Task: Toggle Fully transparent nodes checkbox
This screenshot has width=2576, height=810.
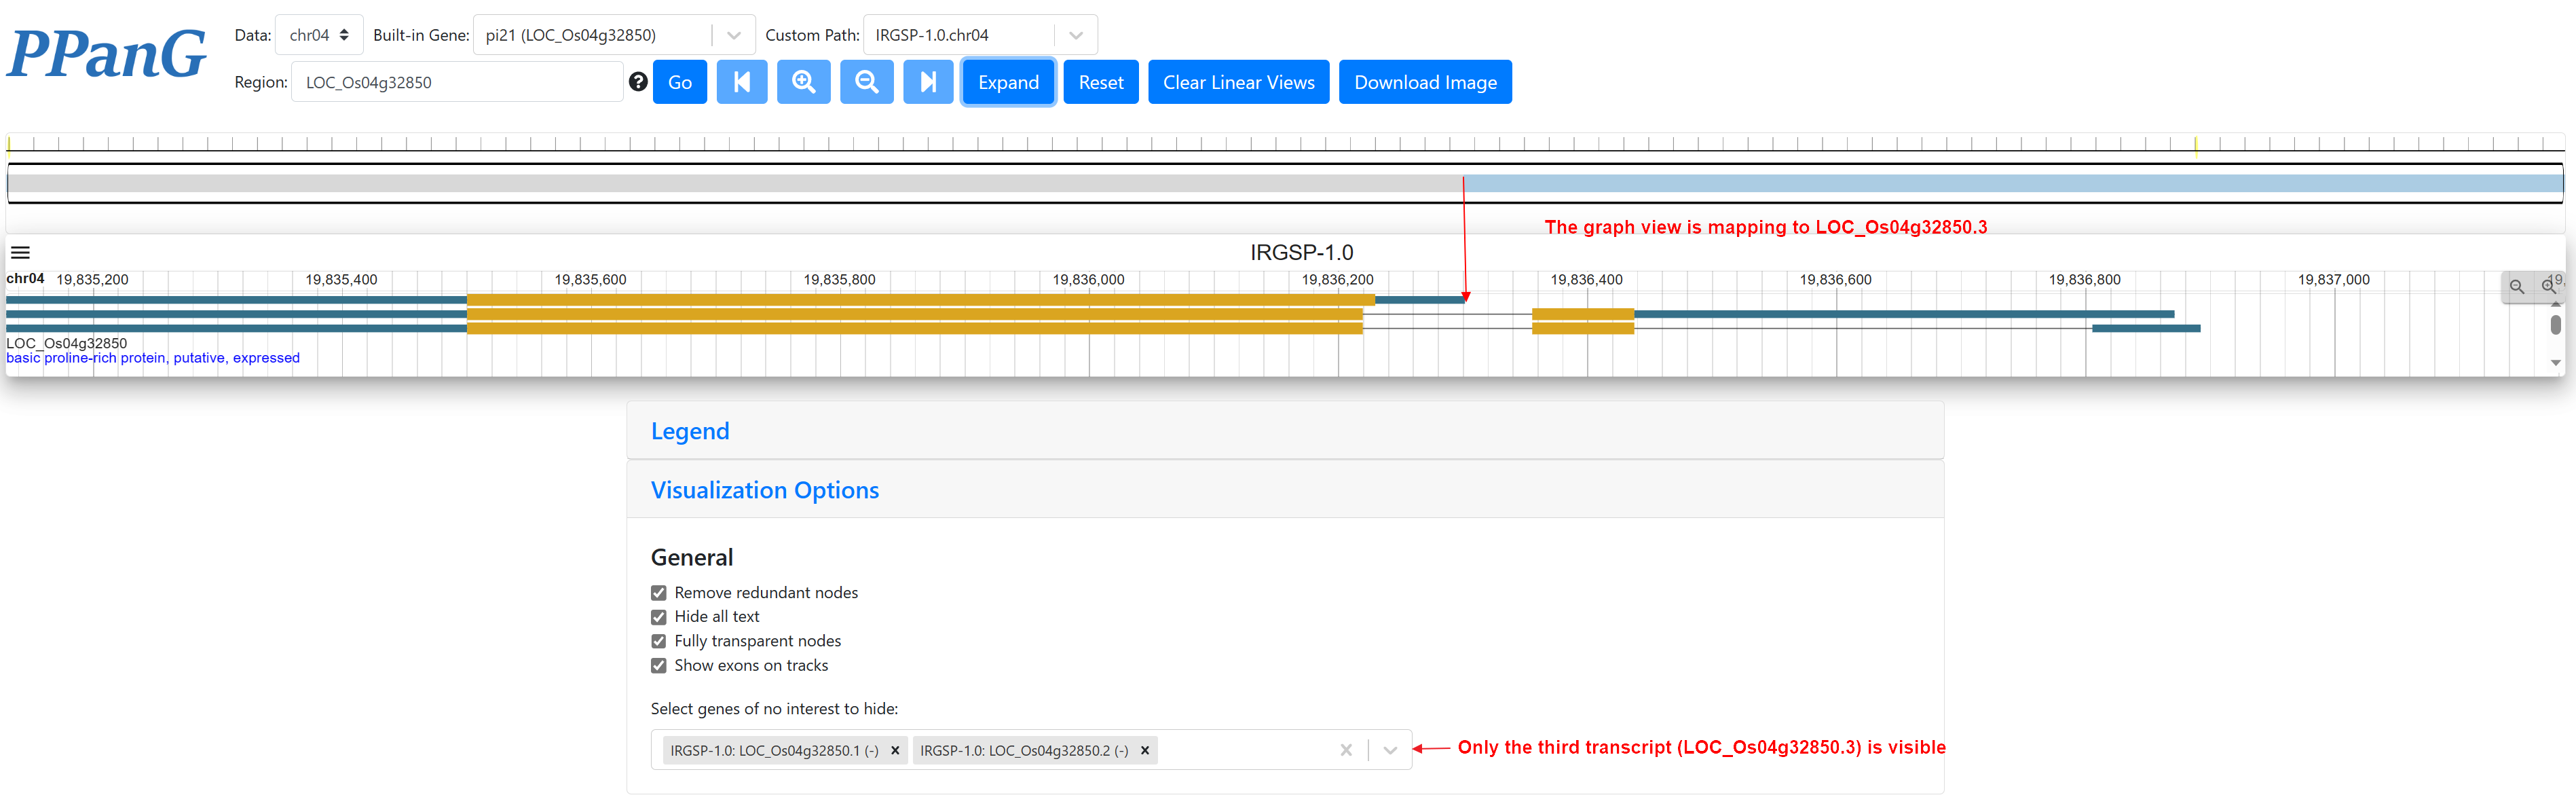Action: tap(658, 641)
